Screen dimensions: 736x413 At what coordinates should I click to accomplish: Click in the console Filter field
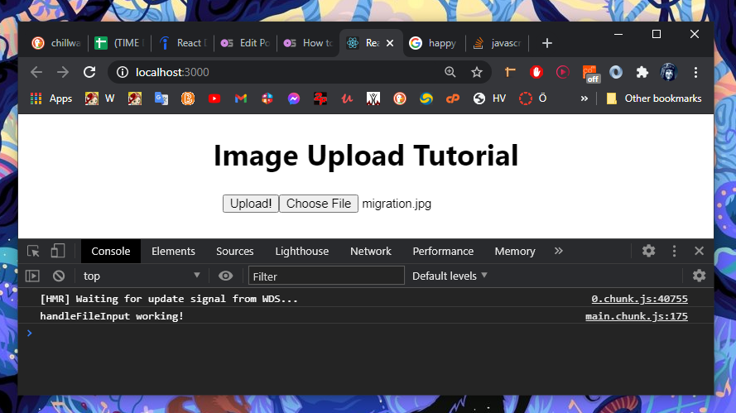pyautogui.click(x=326, y=276)
